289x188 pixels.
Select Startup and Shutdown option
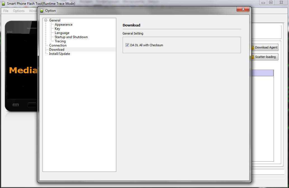click(71, 37)
